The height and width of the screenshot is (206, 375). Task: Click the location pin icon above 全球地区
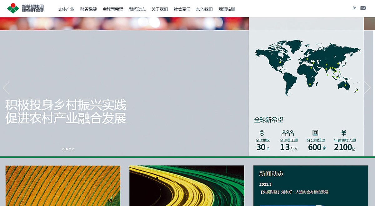(x=262, y=133)
